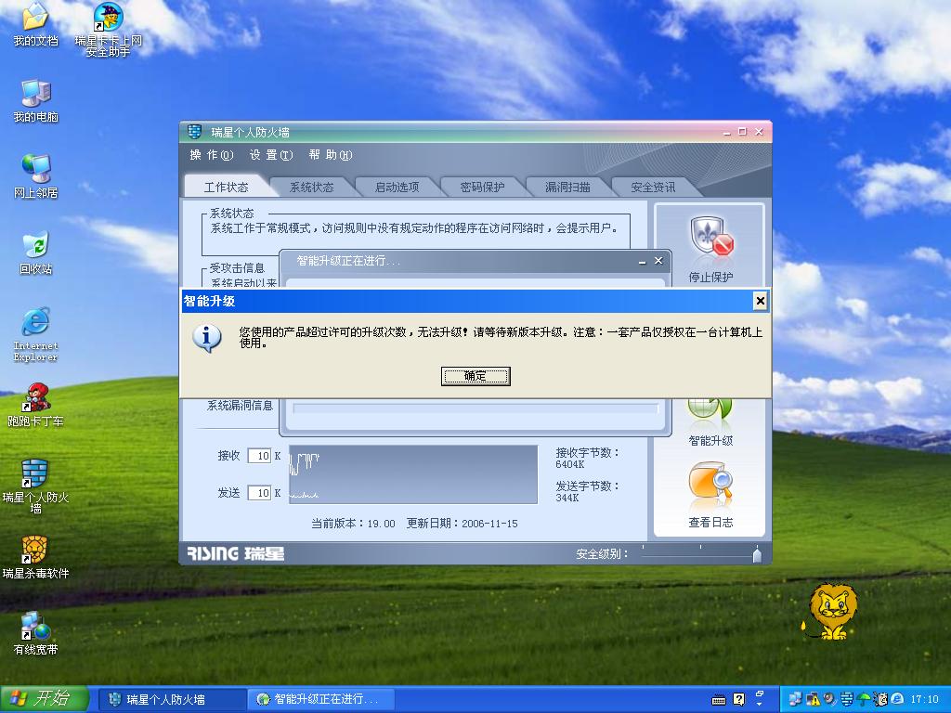Select 瑞星个人防火墙 taskbar button

tap(171, 700)
